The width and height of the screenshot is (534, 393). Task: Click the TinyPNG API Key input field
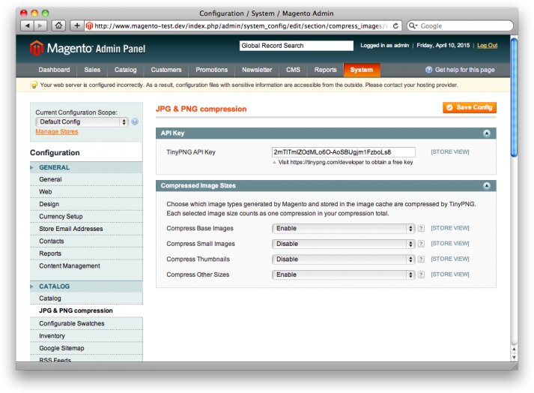(x=343, y=152)
